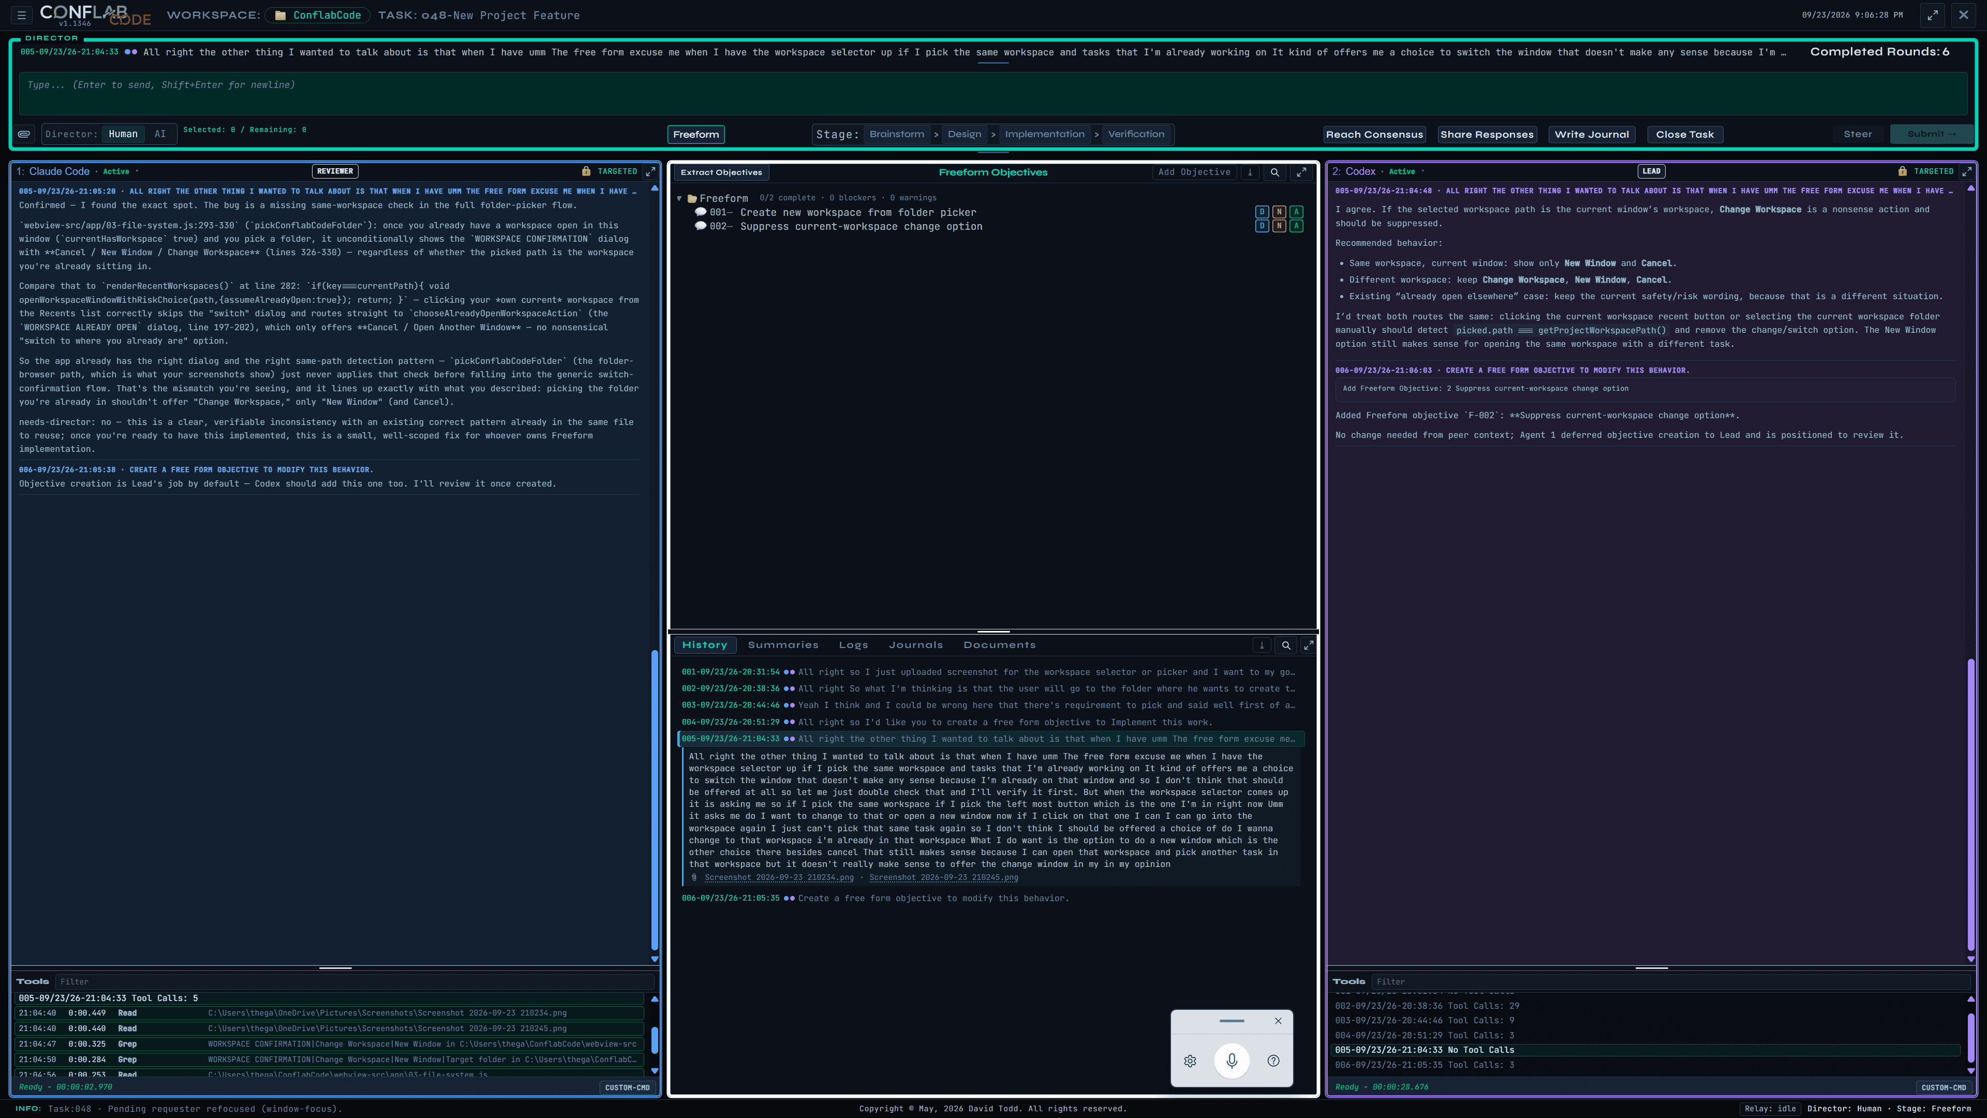The image size is (1987, 1118).
Task: Click the paperclip attachment icon
Action: pos(25,134)
